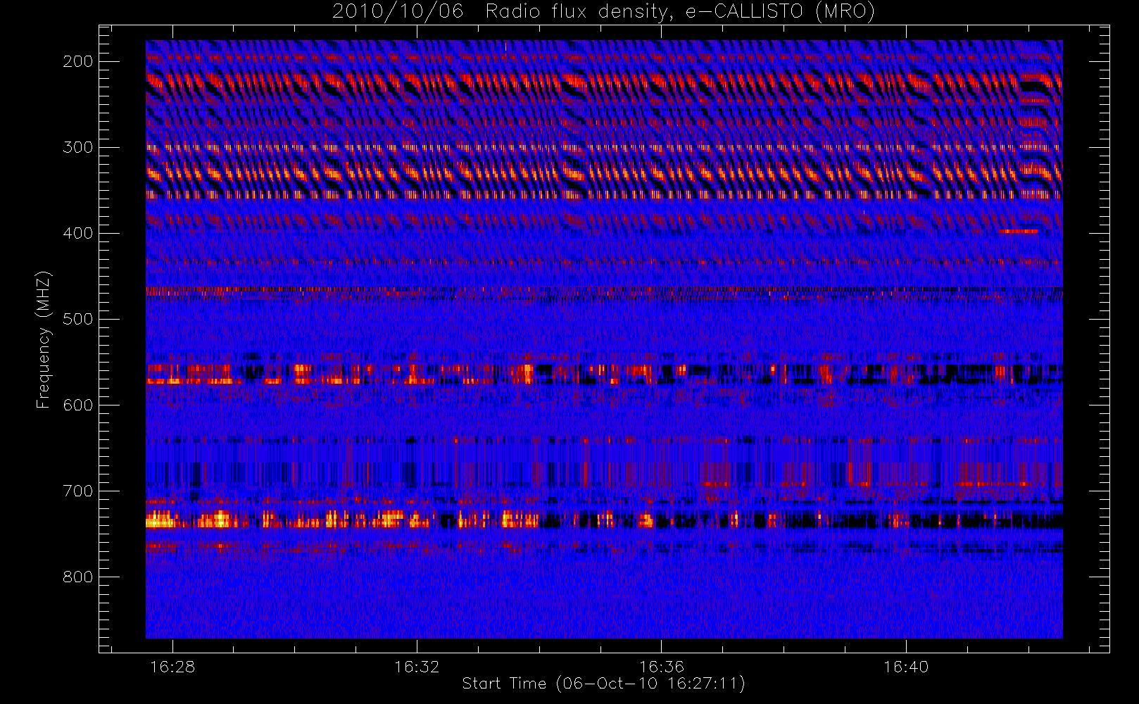The width and height of the screenshot is (1139, 704).
Task: Click the 600 frequency tick label
Action: point(78,405)
